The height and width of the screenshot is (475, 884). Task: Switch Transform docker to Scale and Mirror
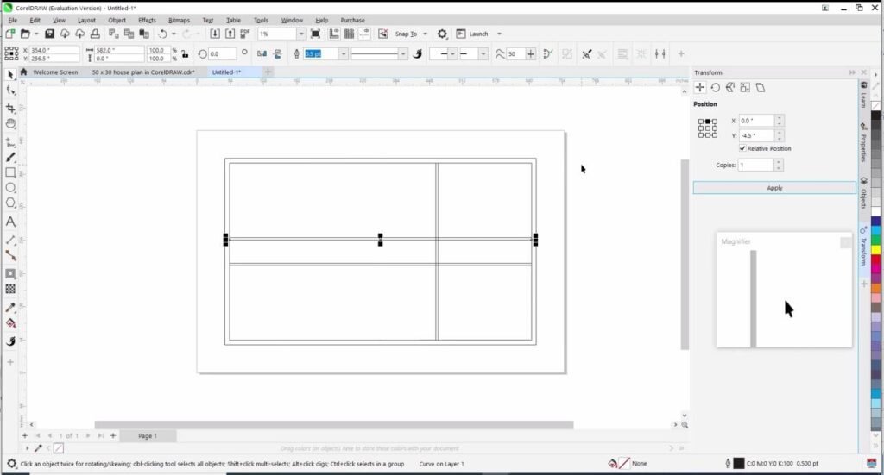click(x=730, y=87)
